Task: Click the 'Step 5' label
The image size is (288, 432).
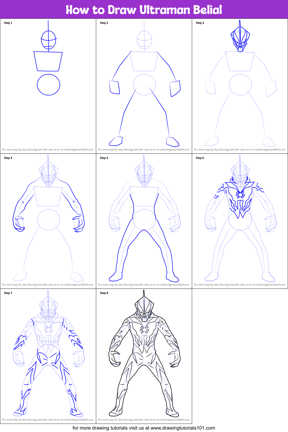Action: [104, 158]
